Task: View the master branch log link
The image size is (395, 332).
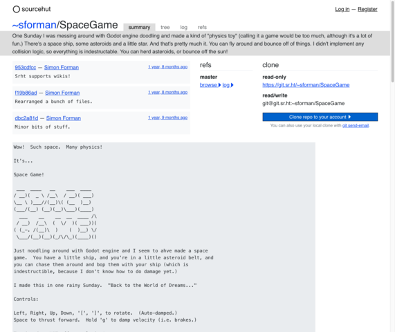Action: pos(228,85)
